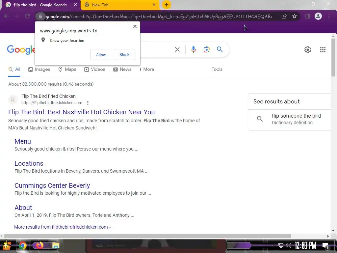Screen dimensions: 337x253
Task: Click the browser back arrow
Action: [6, 16]
